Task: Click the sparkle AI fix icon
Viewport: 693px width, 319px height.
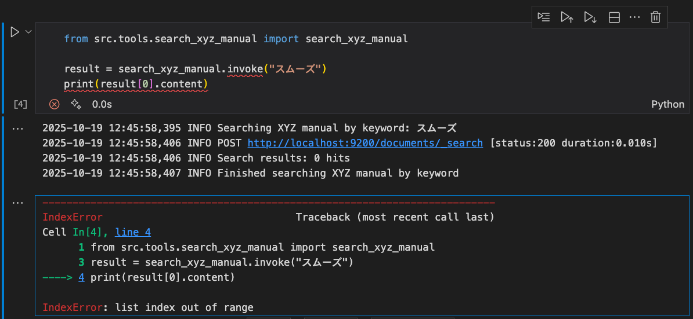Action: click(x=76, y=104)
